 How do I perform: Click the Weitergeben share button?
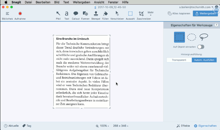[206, 13]
